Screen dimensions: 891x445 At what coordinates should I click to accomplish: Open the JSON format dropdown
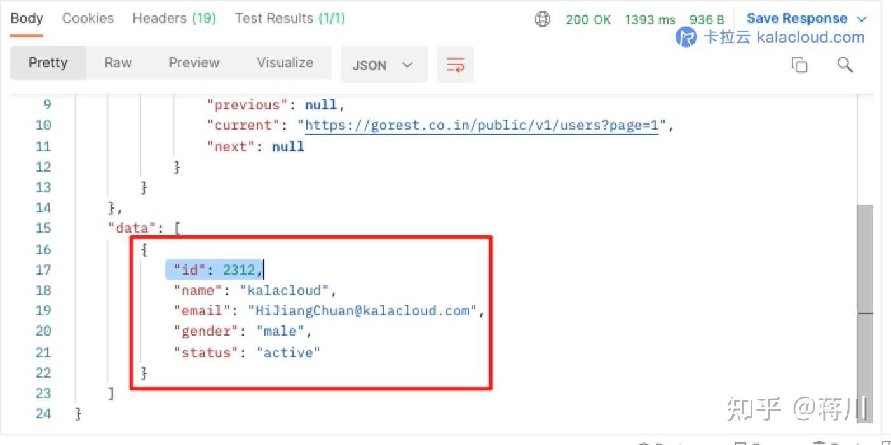click(384, 64)
